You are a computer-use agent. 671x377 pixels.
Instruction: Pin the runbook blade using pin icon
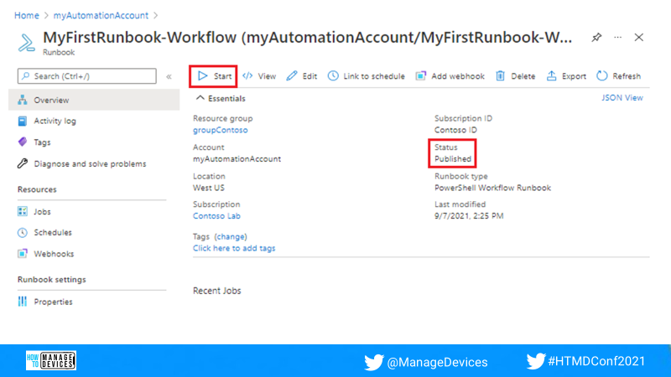pyautogui.click(x=596, y=38)
